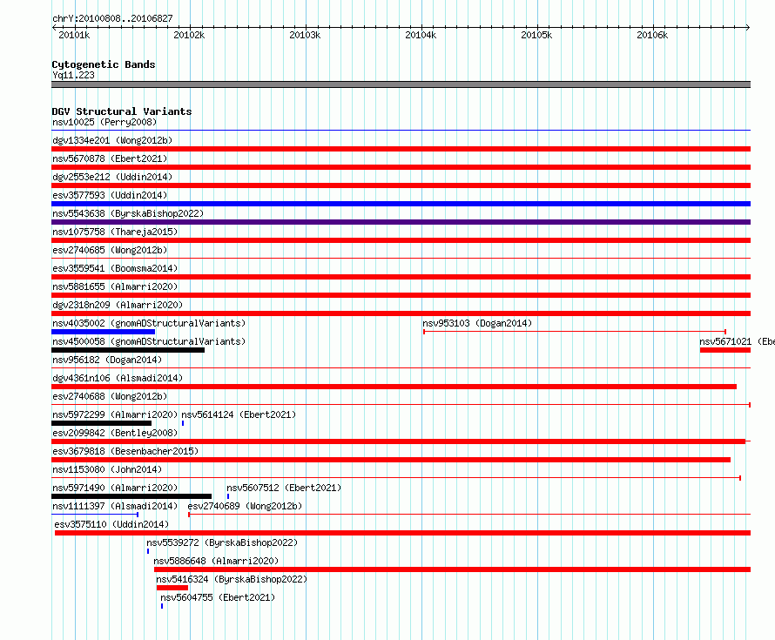775x640 pixels.
Task: Click the nsv5604755 (Ebert2021) label
Action: [218, 597]
